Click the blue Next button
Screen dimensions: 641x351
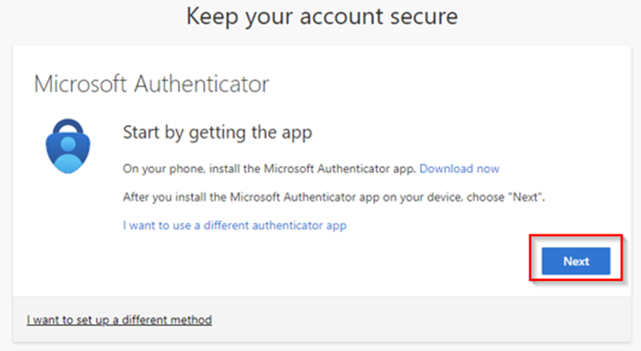(575, 262)
